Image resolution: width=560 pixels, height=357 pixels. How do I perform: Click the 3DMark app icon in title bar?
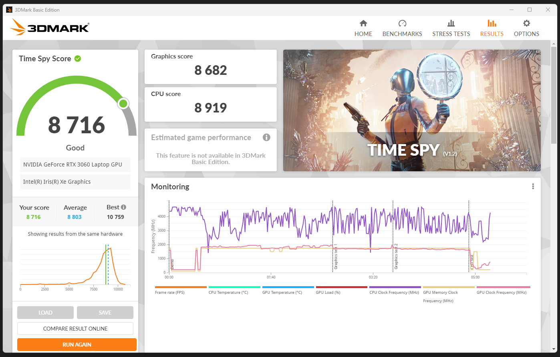click(x=9, y=10)
